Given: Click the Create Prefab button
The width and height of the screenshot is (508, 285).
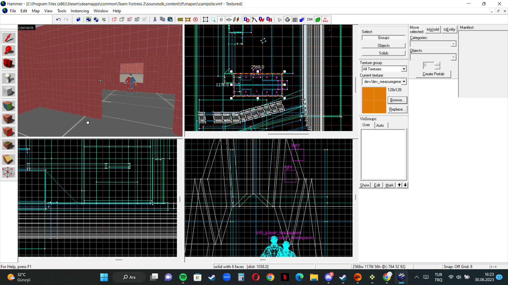Looking at the screenshot, I should tap(433, 74).
